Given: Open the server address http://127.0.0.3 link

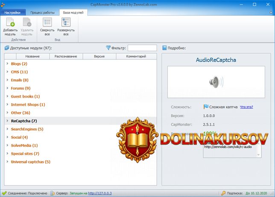Looking at the screenshot, I should (x=100, y=193).
